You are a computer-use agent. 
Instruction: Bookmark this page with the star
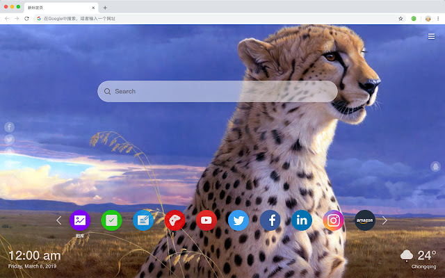[x=400, y=19]
